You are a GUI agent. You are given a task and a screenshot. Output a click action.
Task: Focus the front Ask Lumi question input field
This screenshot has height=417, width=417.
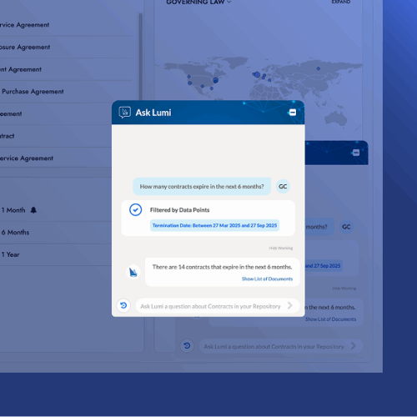218,306
